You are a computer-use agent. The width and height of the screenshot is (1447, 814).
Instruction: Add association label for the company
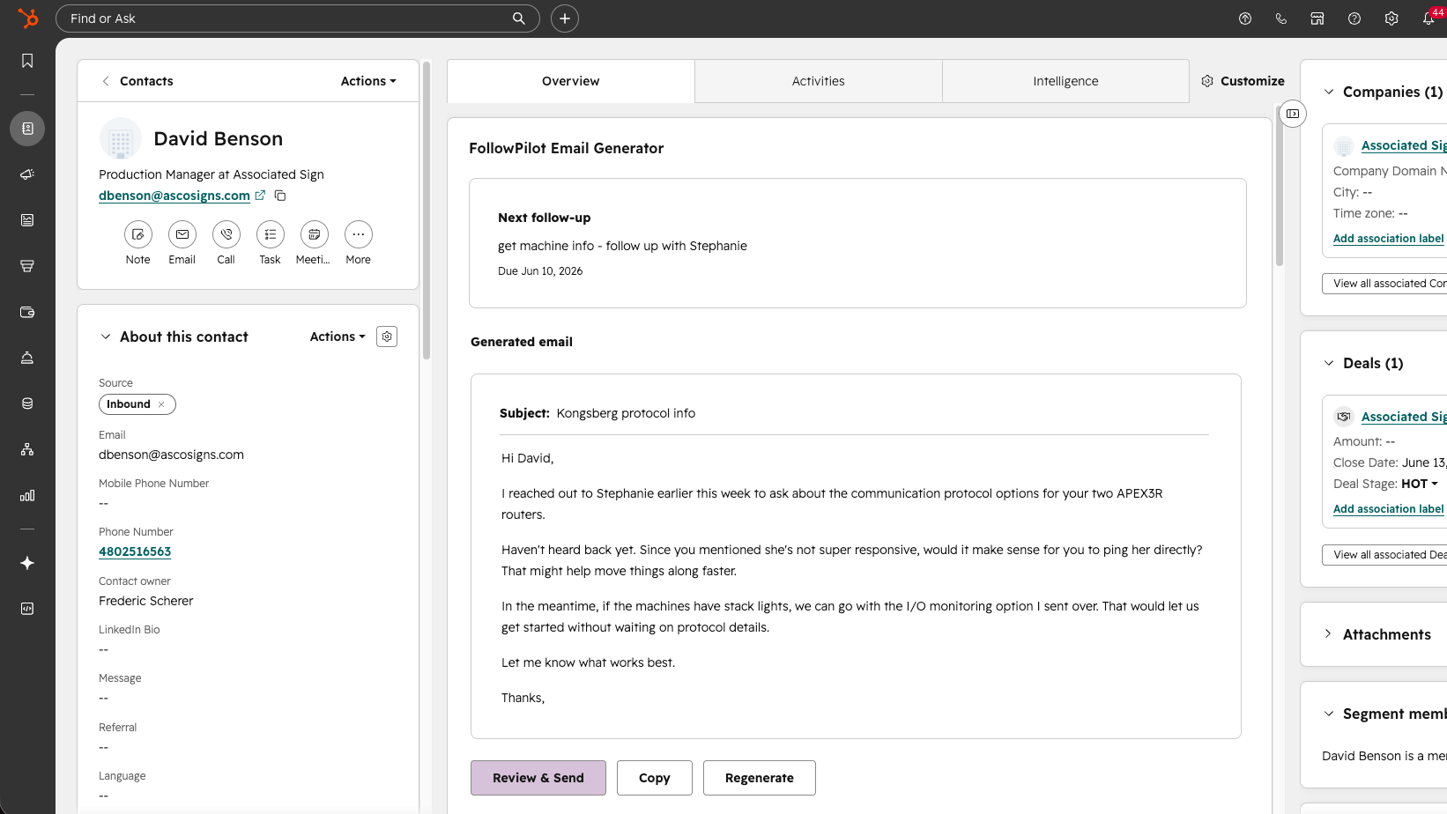[x=1389, y=239]
